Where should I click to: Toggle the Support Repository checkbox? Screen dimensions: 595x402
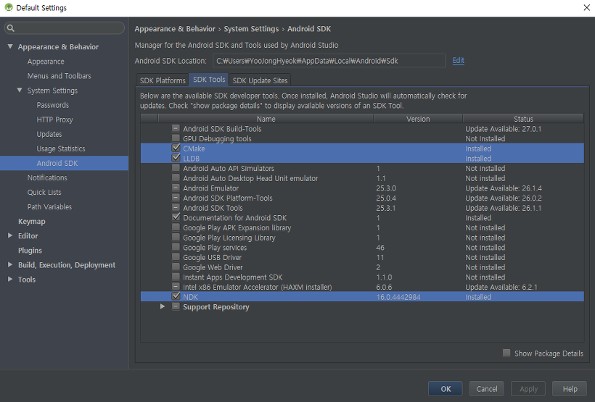click(x=176, y=306)
